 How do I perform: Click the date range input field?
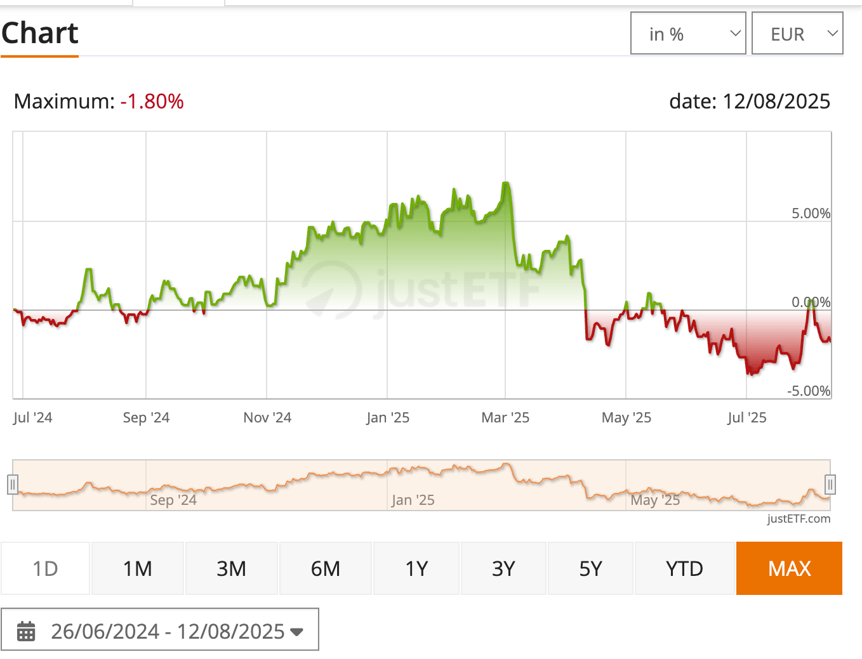(168, 631)
